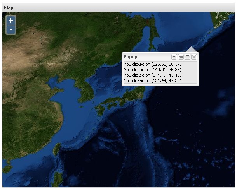Close the Popup window
This screenshot has height=190, width=237.
pos(194,56)
